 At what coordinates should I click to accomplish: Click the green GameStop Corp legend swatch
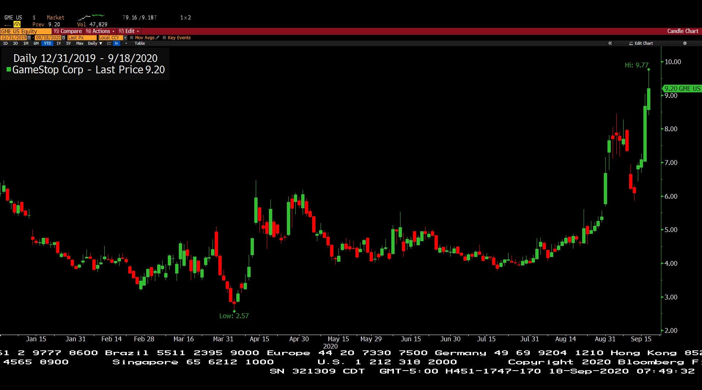(9, 69)
